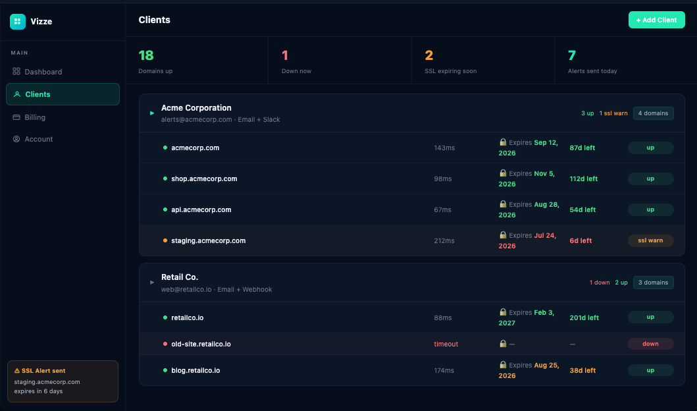Go to the Billing section
Image resolution: width=697 pixels, height=411 pixels.
pos(63,117)
